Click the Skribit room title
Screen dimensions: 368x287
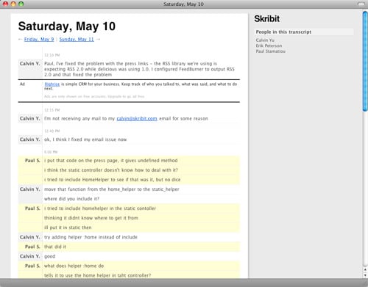point(267,18)
